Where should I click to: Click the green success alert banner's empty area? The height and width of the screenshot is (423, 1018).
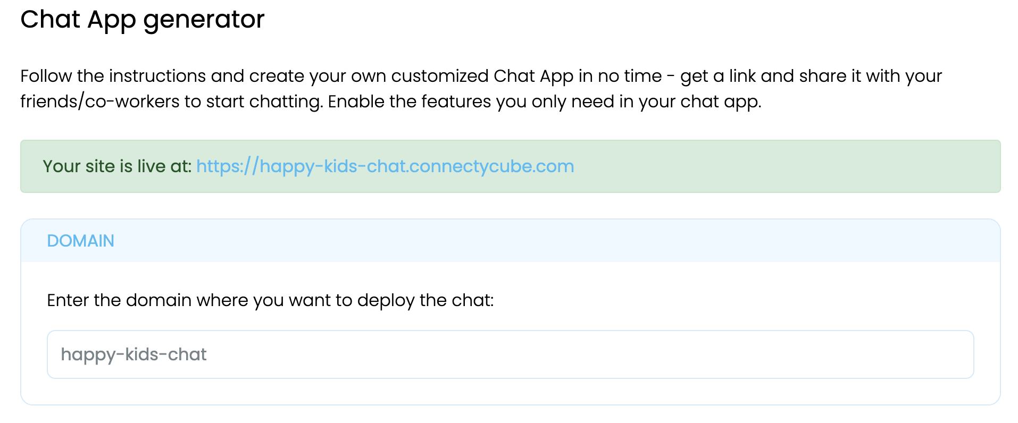tap(787, 166)
